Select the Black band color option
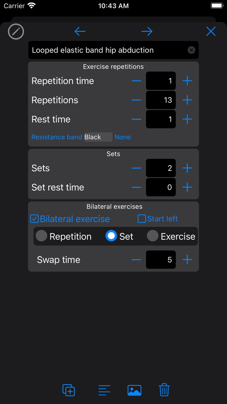 (98, 137)
